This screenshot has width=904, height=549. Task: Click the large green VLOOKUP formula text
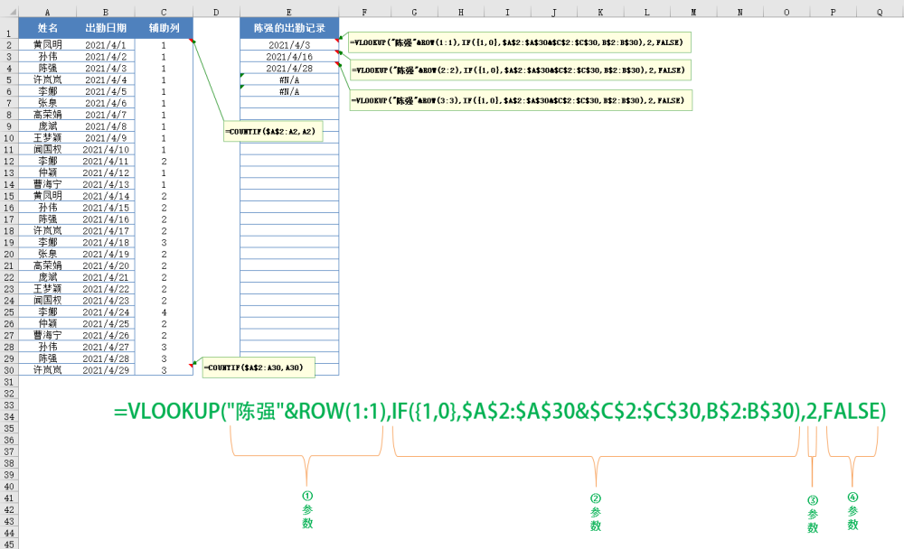click(500, 412)
